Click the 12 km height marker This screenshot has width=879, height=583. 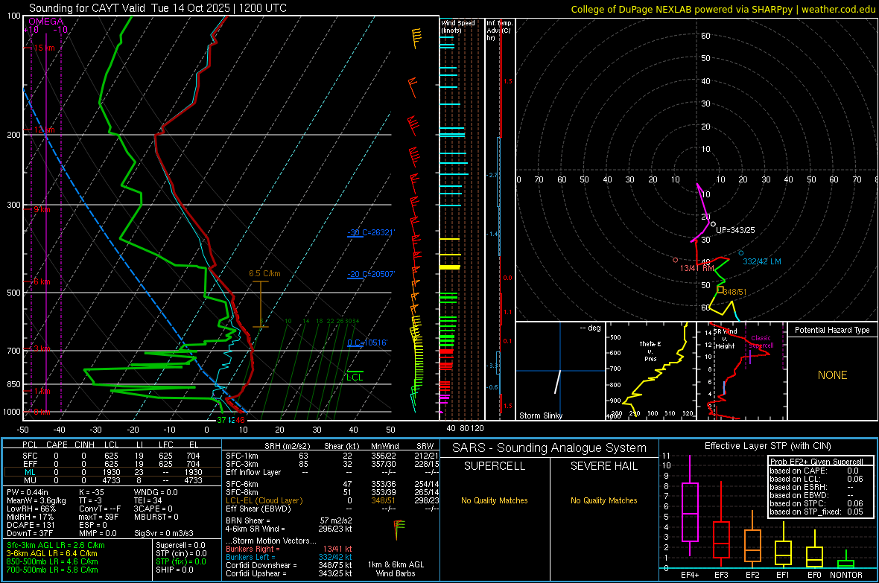point(44,130)
